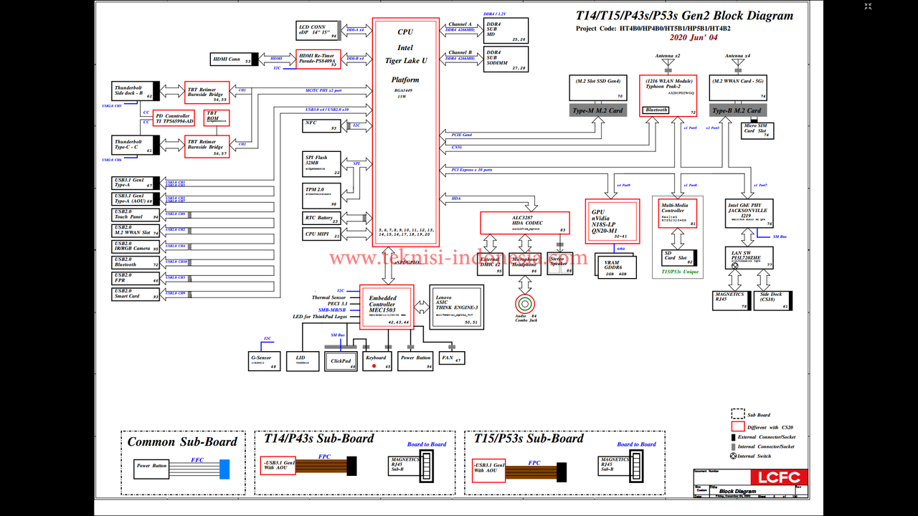Viewport: 918px width, 516px height.
Task: Click the ALC3287 HDA CODEC block
Action: point(526,223)
